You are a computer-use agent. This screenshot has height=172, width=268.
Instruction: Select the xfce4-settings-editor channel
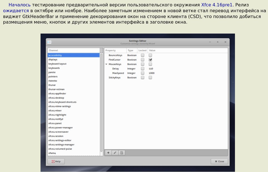74,140
